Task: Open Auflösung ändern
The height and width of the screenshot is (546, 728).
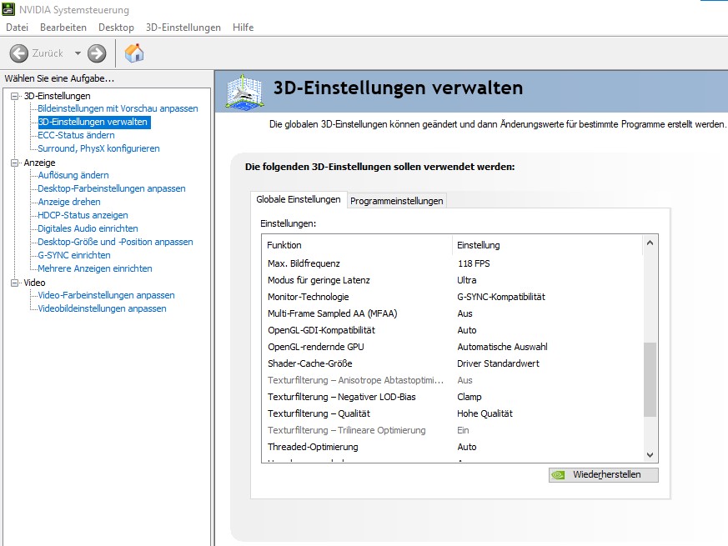Action: (x=73, y=176)
